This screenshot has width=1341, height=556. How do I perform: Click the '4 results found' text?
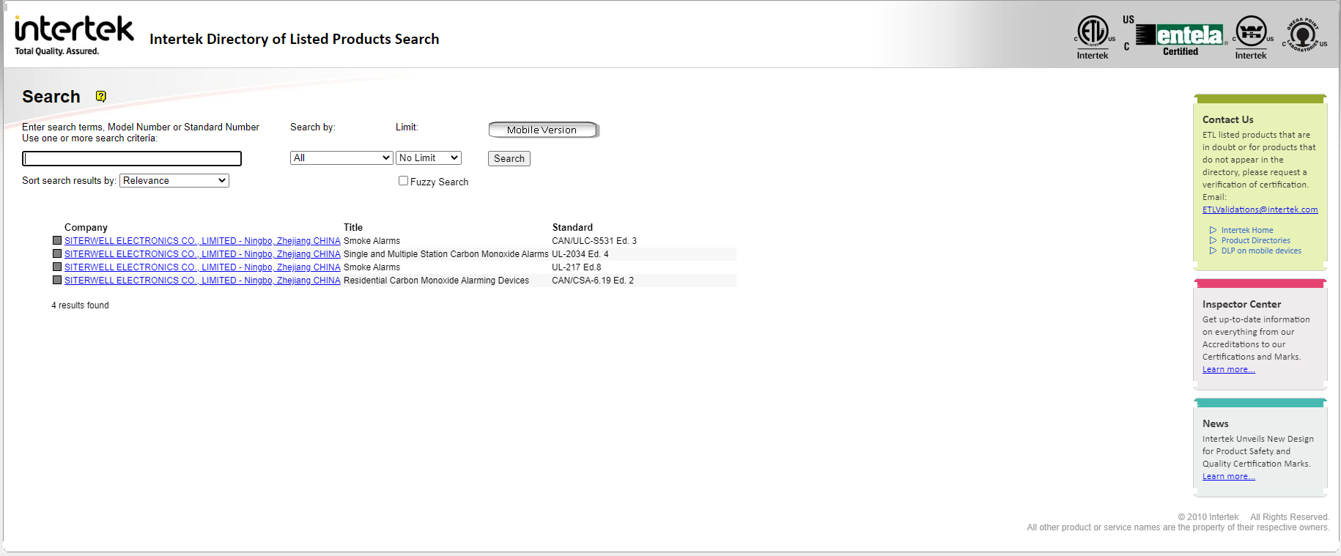[x=80, y=305]
